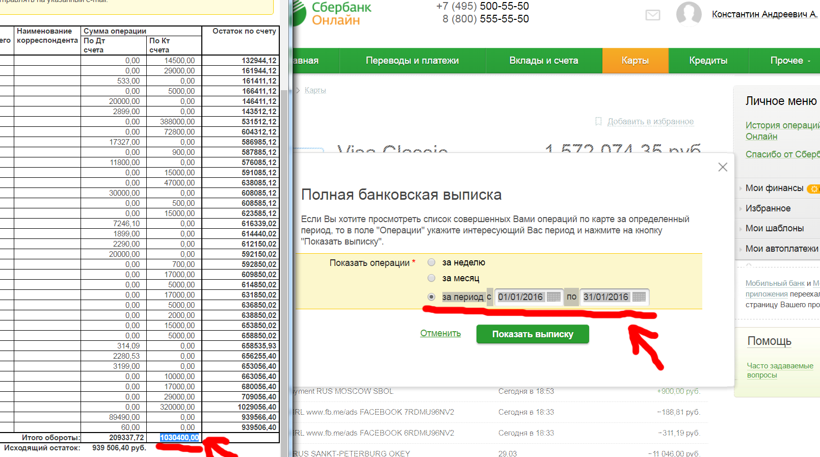The width and height of the screenshot is (820, 457).
Task: Click the Отменить link
Action: (x=440, y=333)
